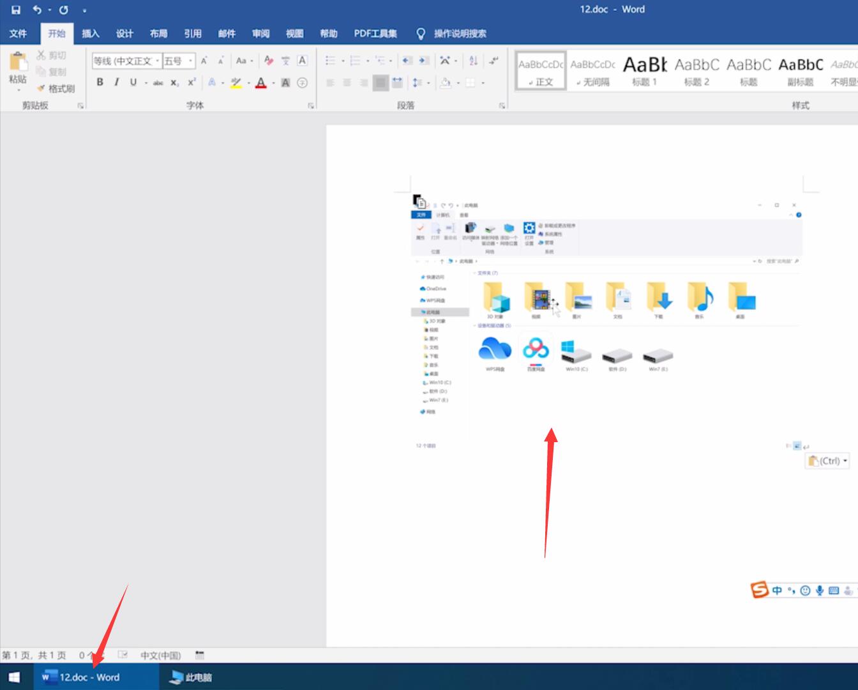Apply paragraph shading with the paint bucket
This screenshot has width=858, height=690.
(x=446, y=82)
